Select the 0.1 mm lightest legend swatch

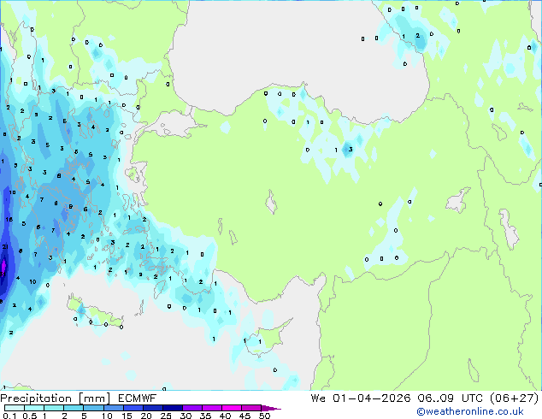click(15, 408)
